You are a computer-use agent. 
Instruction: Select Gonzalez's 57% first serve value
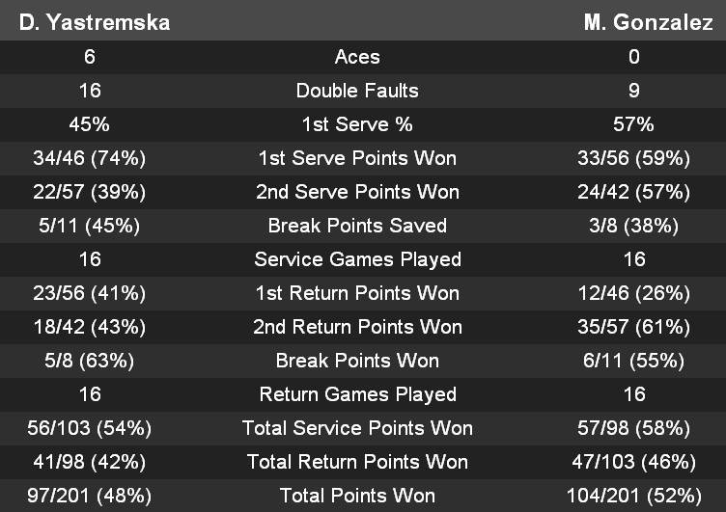point(634,124)
